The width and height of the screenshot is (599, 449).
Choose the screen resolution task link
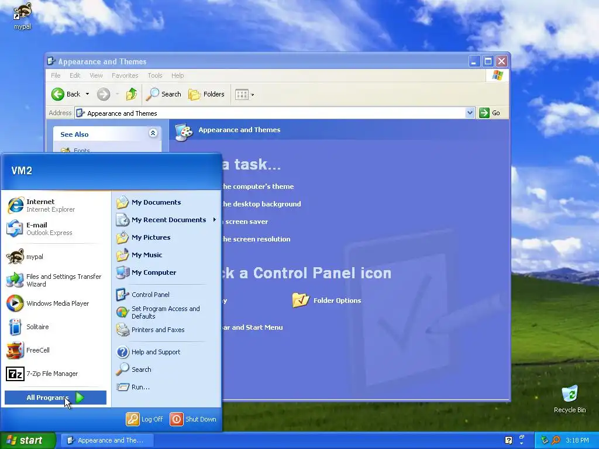click(x=256, y=239)
